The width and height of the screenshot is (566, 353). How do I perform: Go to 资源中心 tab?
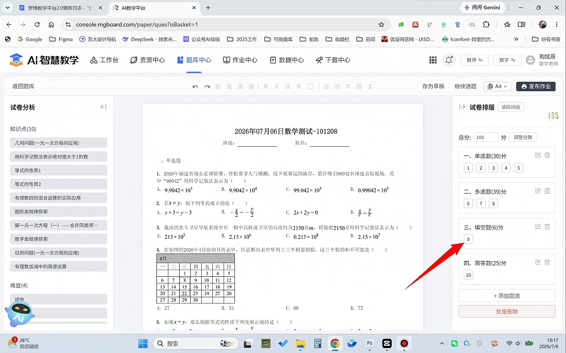pyautogui.click(x=147, y=60)
